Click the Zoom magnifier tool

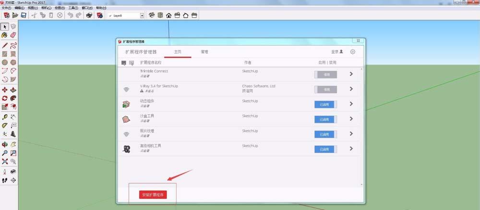pyautogui.click(x=5, y=153)
